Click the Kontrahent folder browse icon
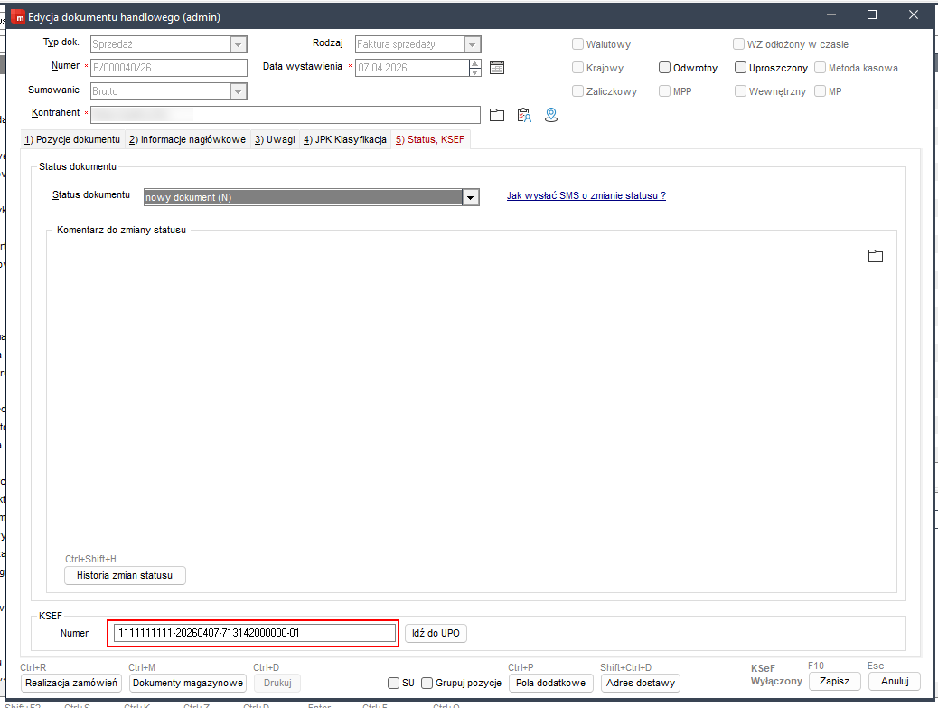The width and height of the screenshot is (938, 708). click(496, 115)
